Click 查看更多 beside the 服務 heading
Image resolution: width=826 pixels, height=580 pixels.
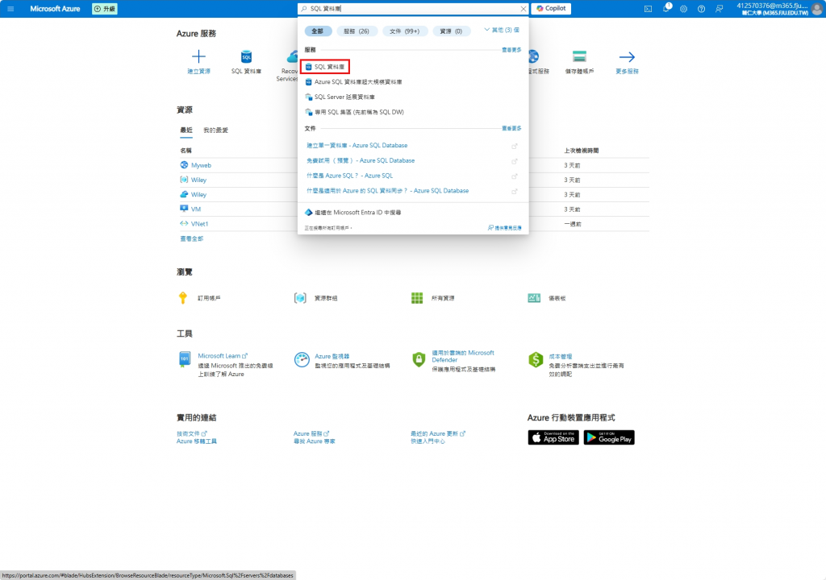point(511,49)
